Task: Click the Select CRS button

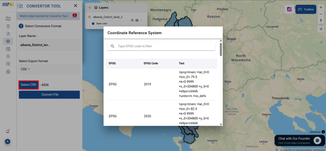Action: [28, 85]
